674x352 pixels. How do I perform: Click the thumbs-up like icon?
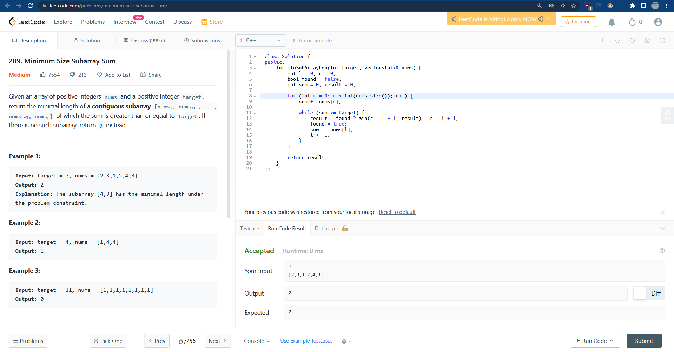click(43, 75)
